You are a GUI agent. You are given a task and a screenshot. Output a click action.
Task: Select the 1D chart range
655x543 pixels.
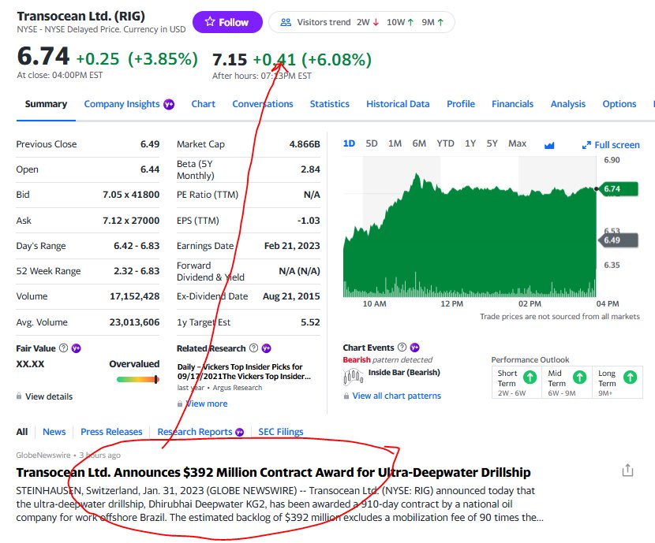pos(349,144)
